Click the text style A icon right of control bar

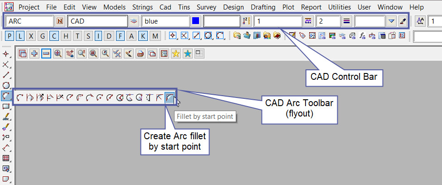[421, 21]
